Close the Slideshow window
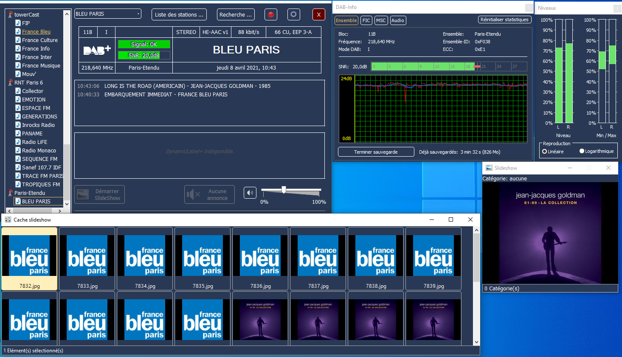Viewport: 622px width, 357px height. click(x=608, y=168)
